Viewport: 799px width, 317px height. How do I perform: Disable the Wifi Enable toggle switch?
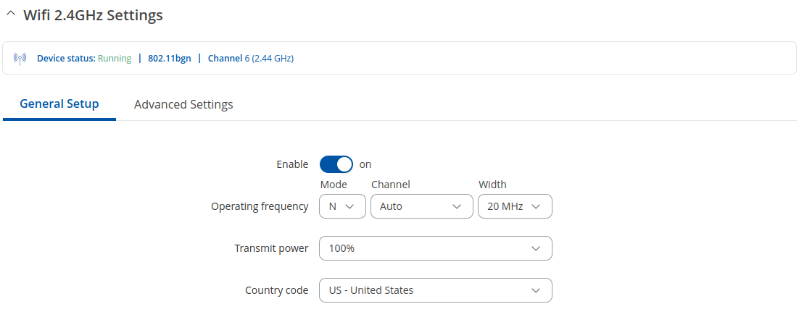[x=336, y=164]
